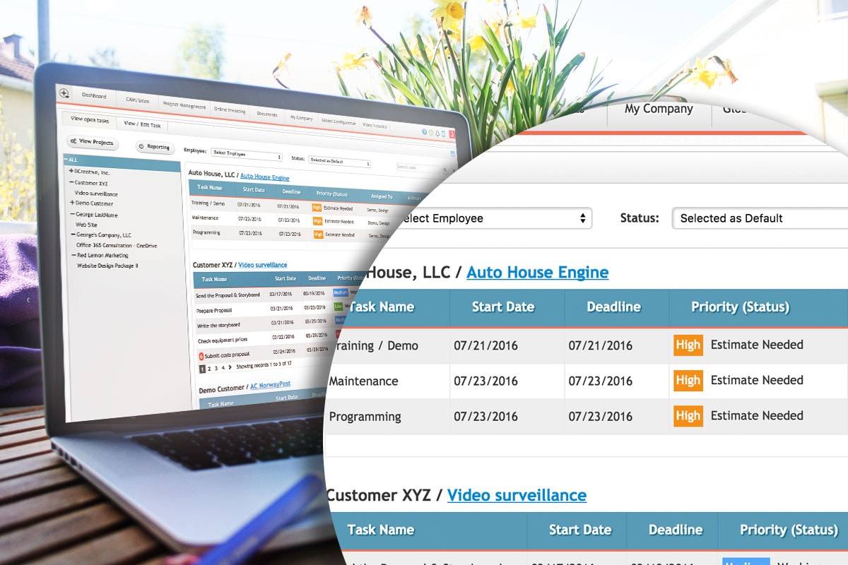Open the AC NorwayPost project link
The width and height of the screenshot is (848, 565).
[270, 385]
